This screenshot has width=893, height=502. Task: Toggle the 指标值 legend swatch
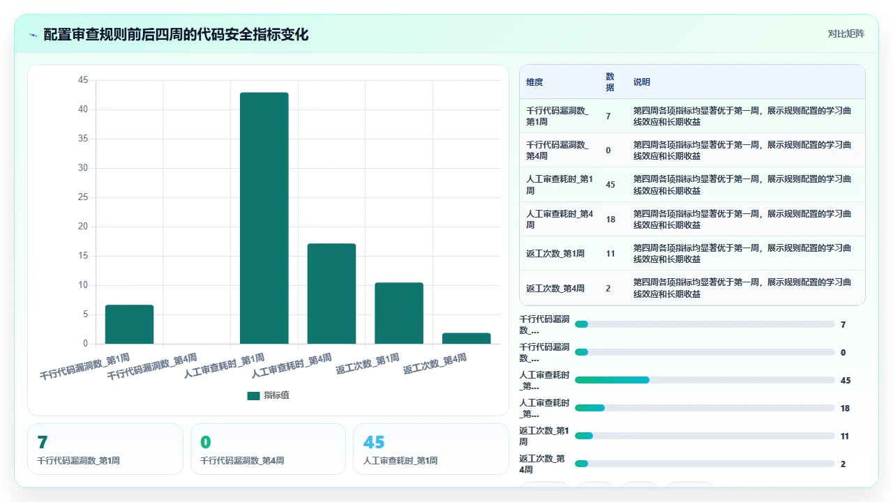253,395
